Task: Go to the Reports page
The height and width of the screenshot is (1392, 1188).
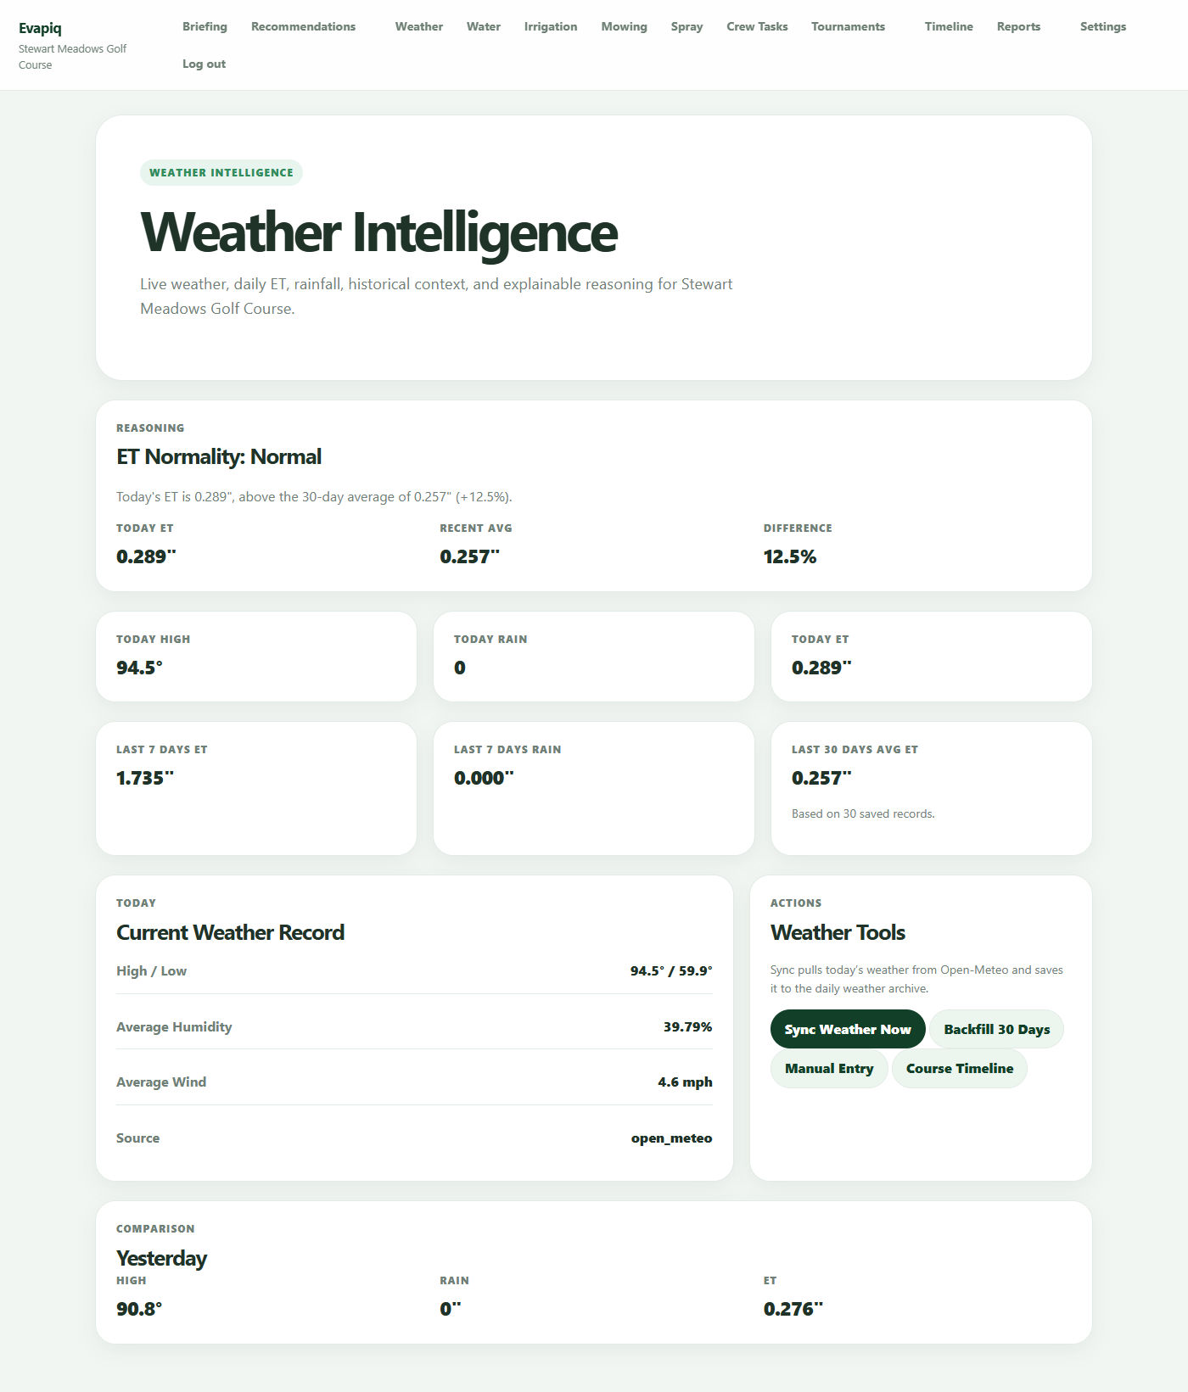Action: pos(1018,26)
